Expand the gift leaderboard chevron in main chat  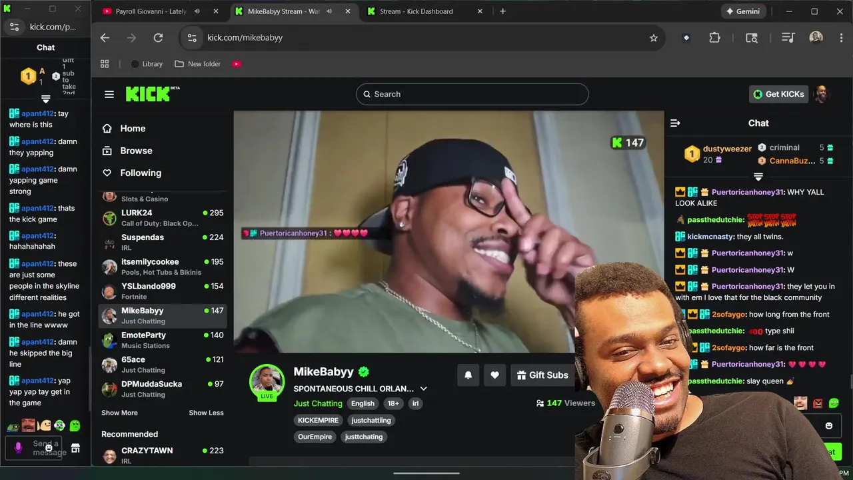click(758, 177)
